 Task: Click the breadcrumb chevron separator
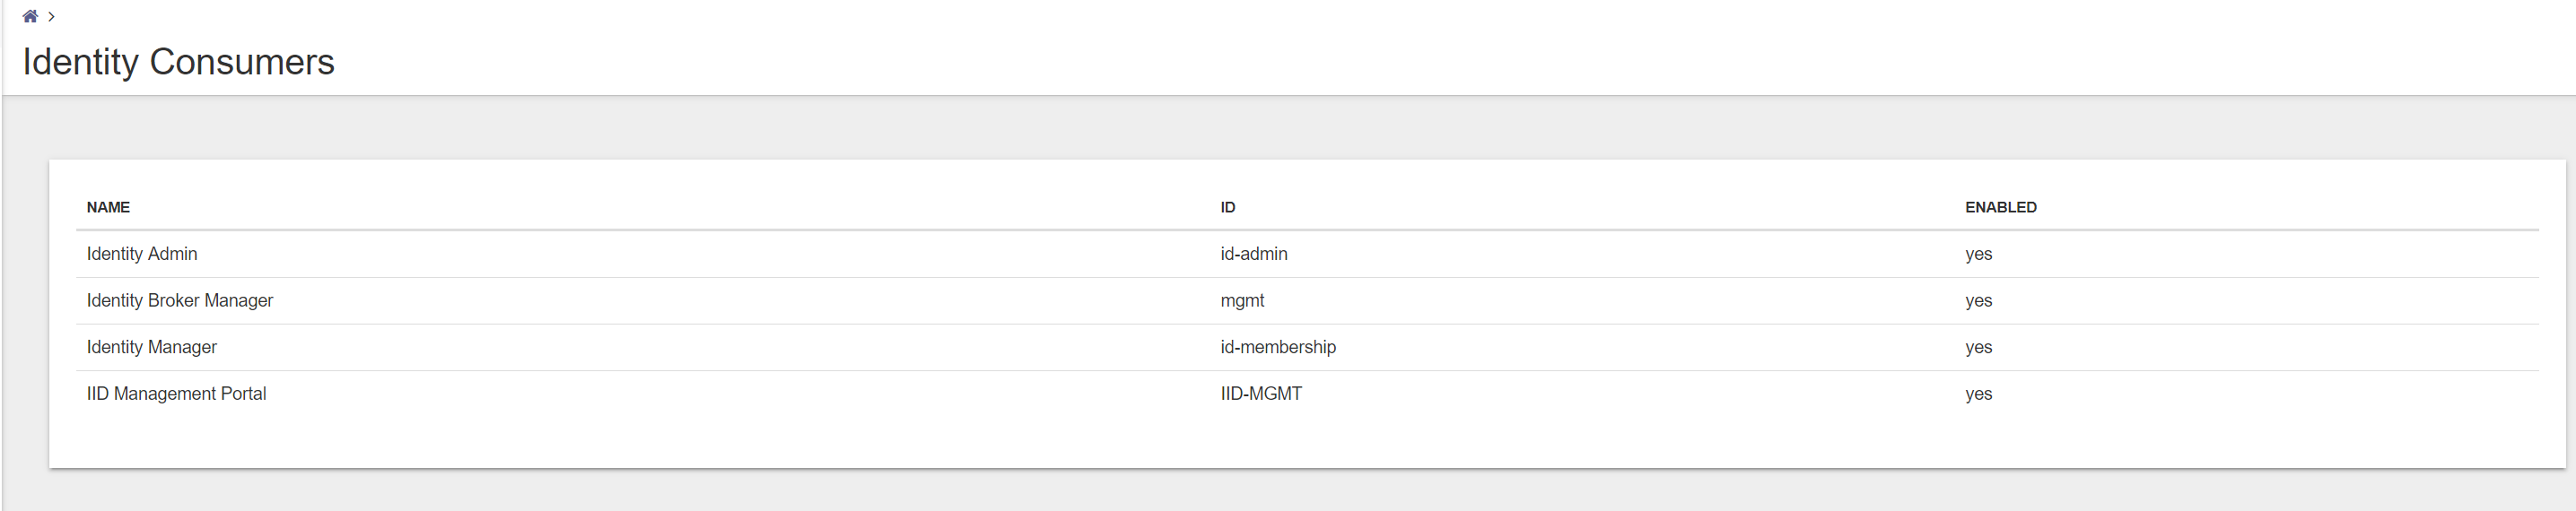coord(51,17)
